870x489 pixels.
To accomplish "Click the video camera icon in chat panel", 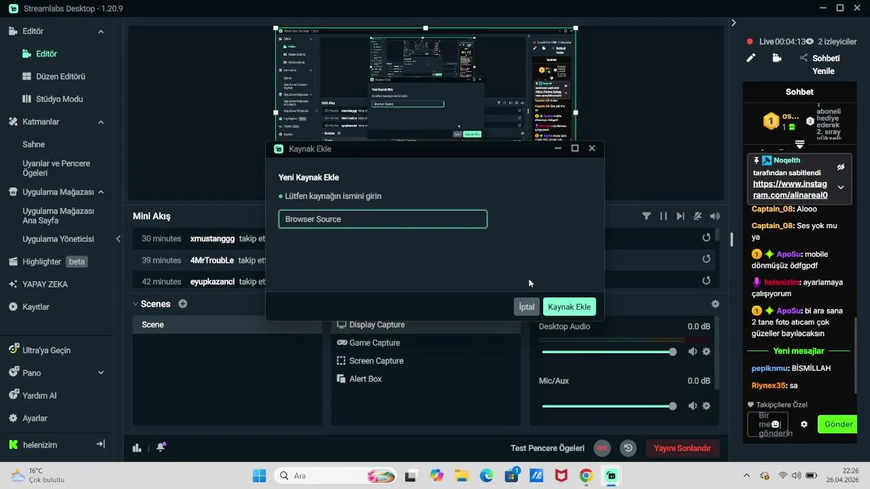I will (777, 58).
